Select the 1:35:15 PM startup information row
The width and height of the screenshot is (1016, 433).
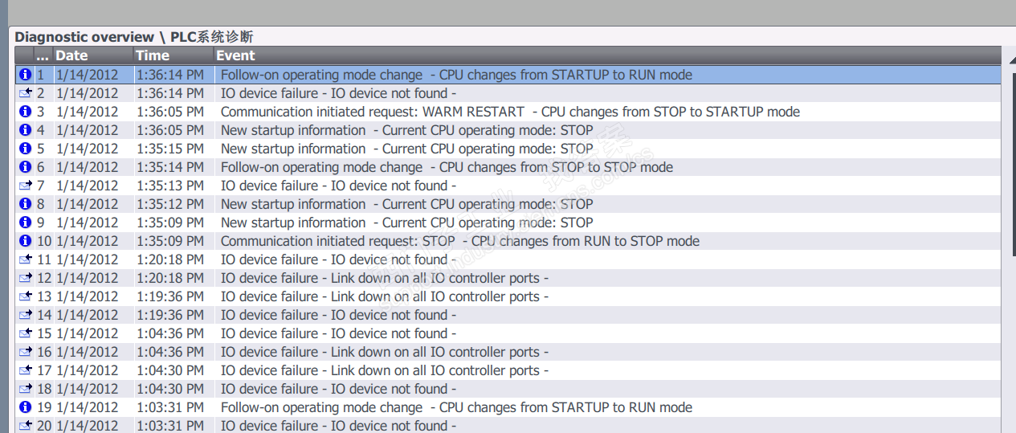click(406, 149)
